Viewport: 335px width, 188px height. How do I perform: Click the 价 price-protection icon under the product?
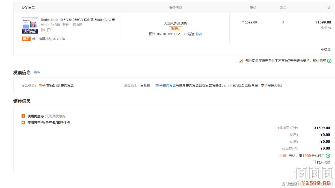click(49, 30)
